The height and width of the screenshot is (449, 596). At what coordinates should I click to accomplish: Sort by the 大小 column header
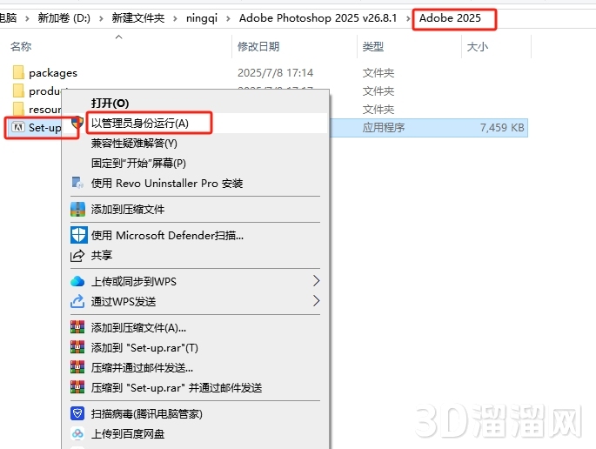coord(478,47)
